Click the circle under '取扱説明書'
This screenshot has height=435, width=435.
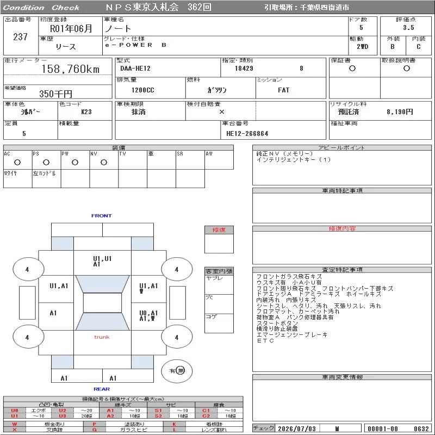[406, 69]
